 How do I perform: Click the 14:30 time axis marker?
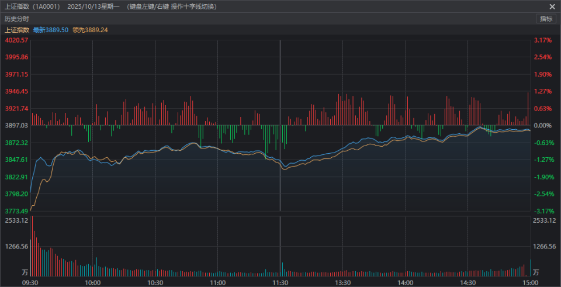tap(467, 283)
